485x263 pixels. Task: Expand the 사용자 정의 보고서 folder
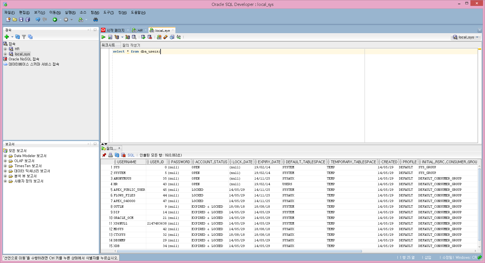5,181
